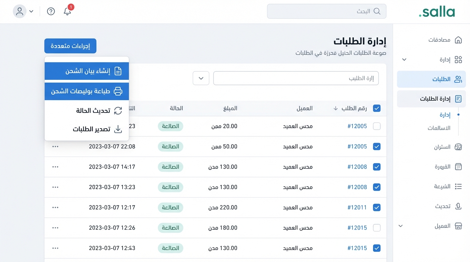
Task: Expand the إدارة section chevron in sidebar
Action: pos(403,59)
